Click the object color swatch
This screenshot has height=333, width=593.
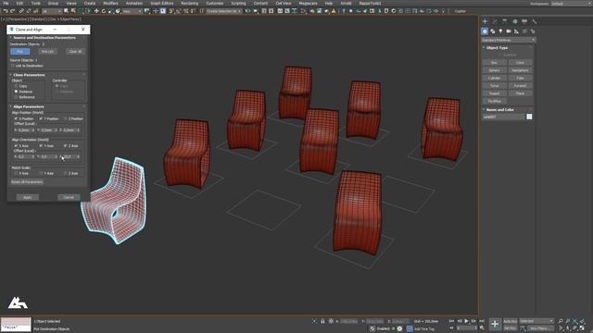point(529,117)
